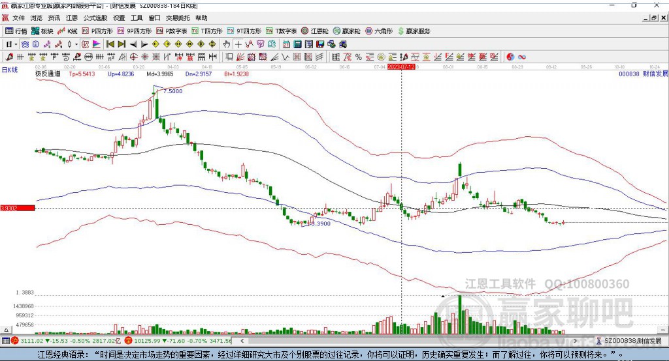
Task: Launch the 江恩轮 Gann wheel tool
Action: (x=315, y=31)
